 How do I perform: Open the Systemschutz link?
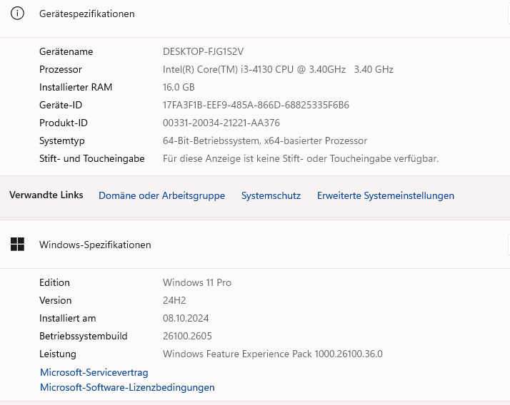271,195
